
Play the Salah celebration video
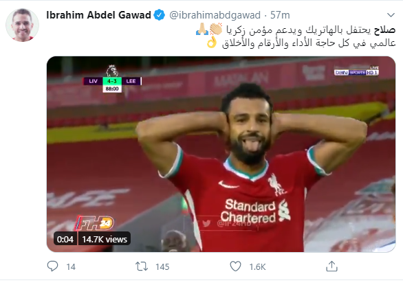[221, 154]
